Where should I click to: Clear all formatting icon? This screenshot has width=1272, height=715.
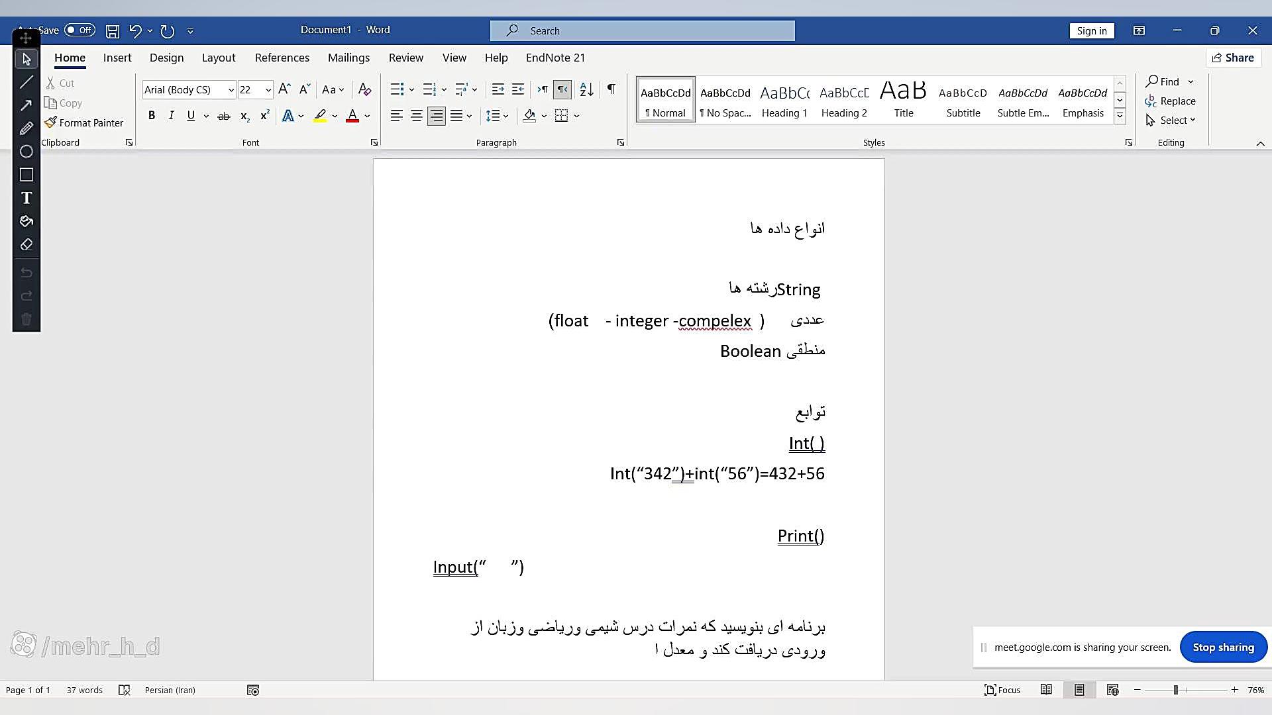pyautogui.click(x=364, y=89)
